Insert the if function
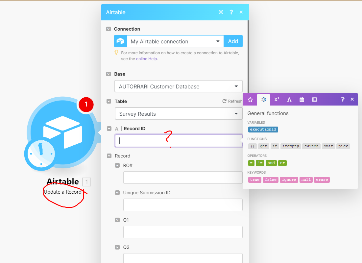 point(275,146)
